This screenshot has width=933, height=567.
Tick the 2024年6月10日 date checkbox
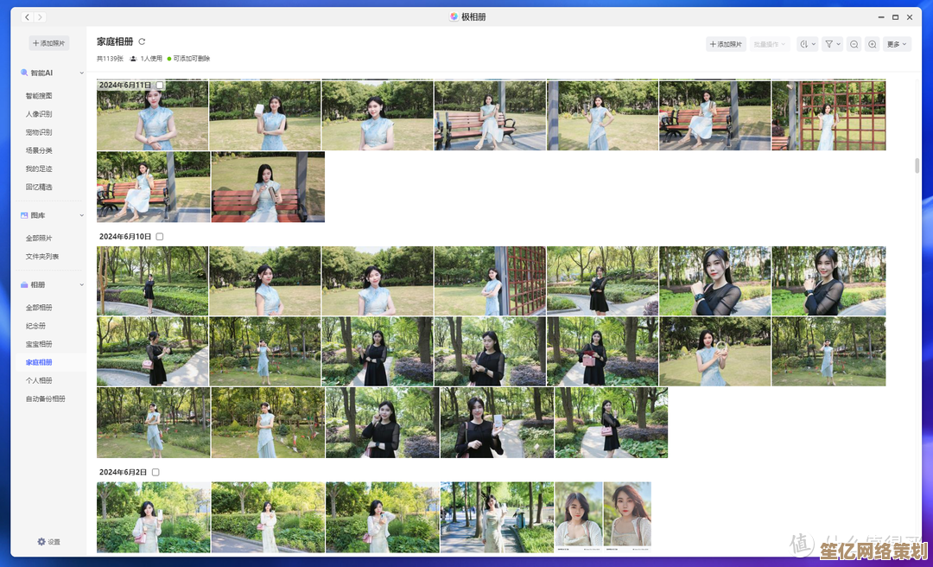click(x=160, y=237)
